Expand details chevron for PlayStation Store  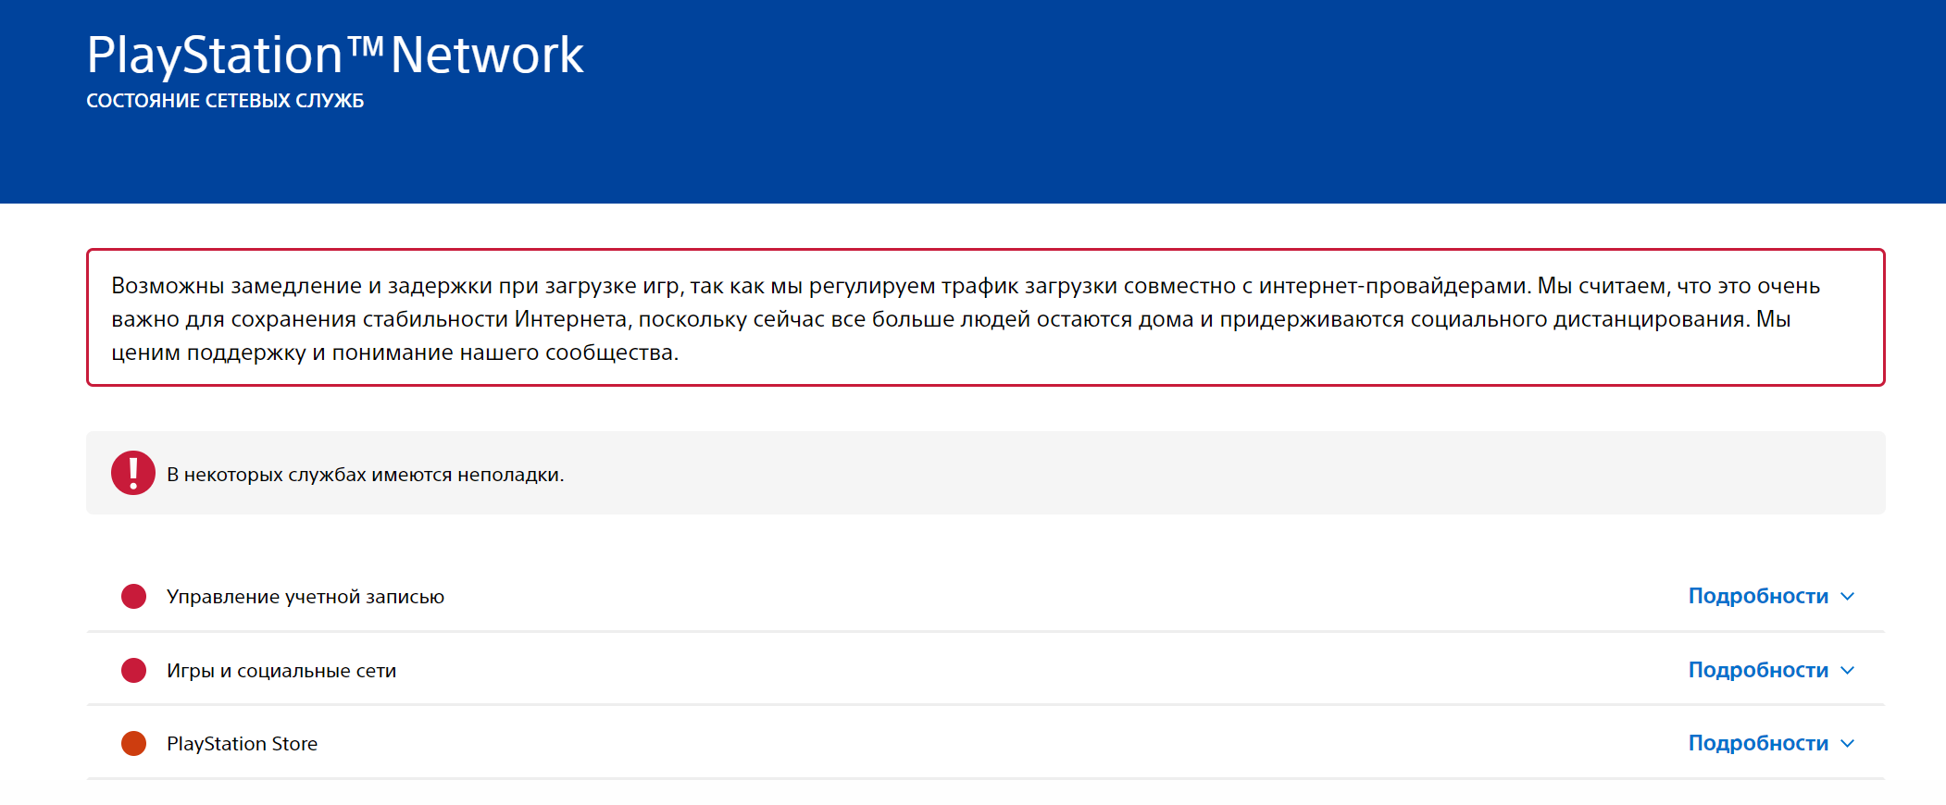click(x=1848, y=743)
